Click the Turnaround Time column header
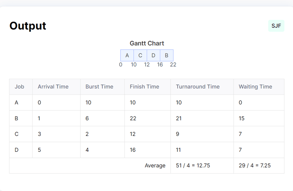The height and width of the screenshot is (191, 293). click(x=198, y=87)
